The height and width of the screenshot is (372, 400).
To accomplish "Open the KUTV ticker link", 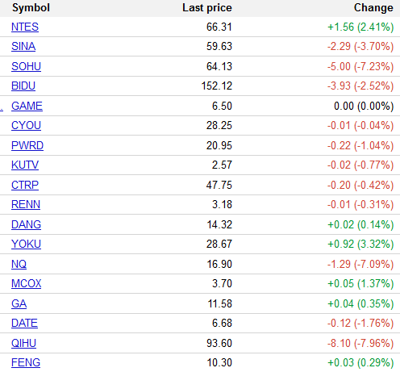I will coord(25,165).
